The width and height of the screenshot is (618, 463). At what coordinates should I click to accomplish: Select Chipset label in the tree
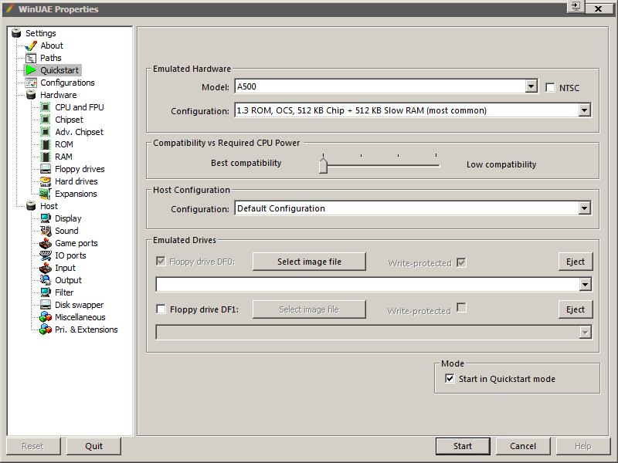pos(69,120)
